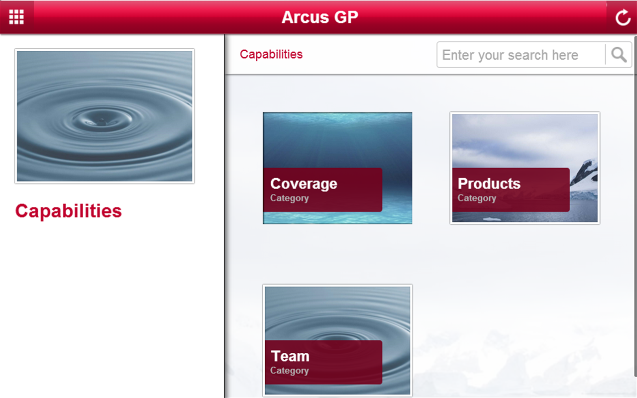The image size is (637, 398).
Task: Click the magnifying glass beside the search box
Action: (619, 55)
